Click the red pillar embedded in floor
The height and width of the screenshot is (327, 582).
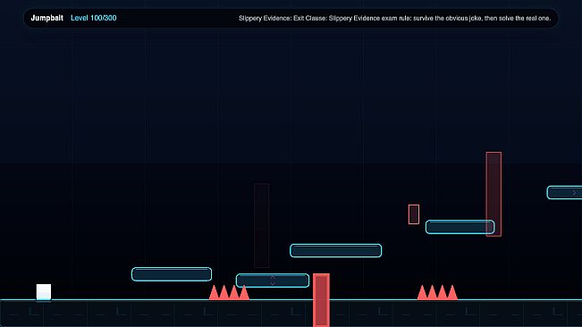tap(321, 300)
